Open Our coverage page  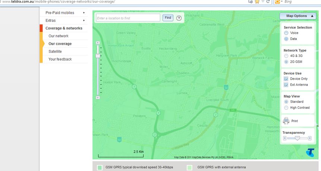(60, 44)
